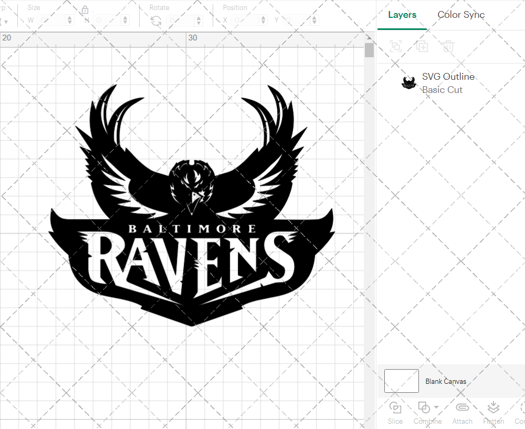Switch to the Layers tab
The image size is (525, 429).
402,15
